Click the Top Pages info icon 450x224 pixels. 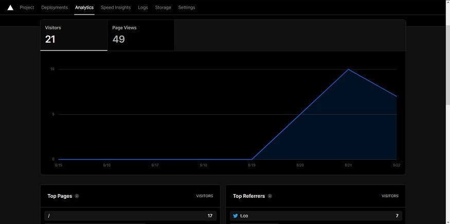(77, 196)
